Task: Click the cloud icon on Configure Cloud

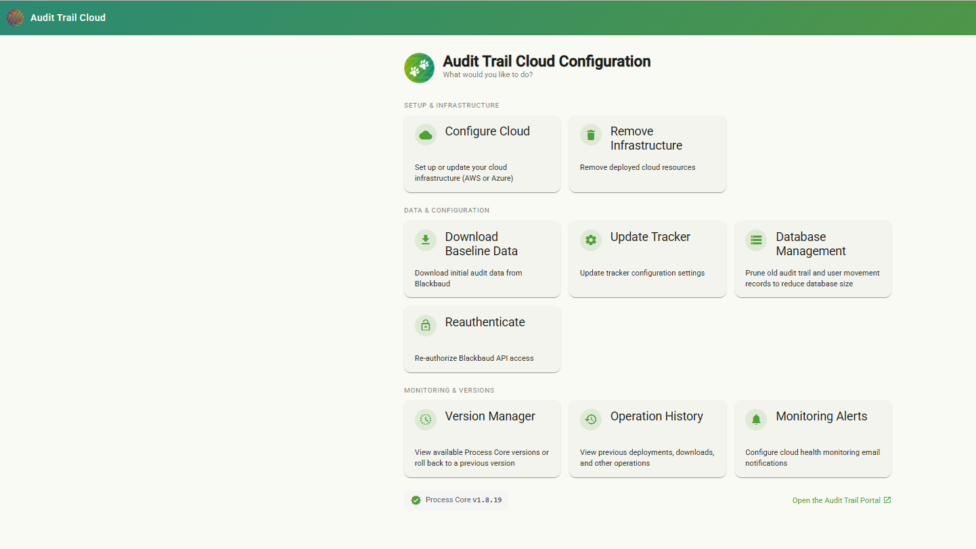Action: coord(426,135)
